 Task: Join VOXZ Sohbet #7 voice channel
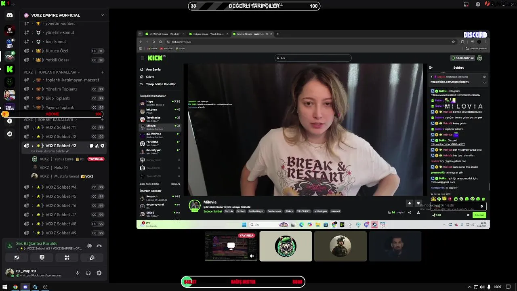tap(64, 215)
